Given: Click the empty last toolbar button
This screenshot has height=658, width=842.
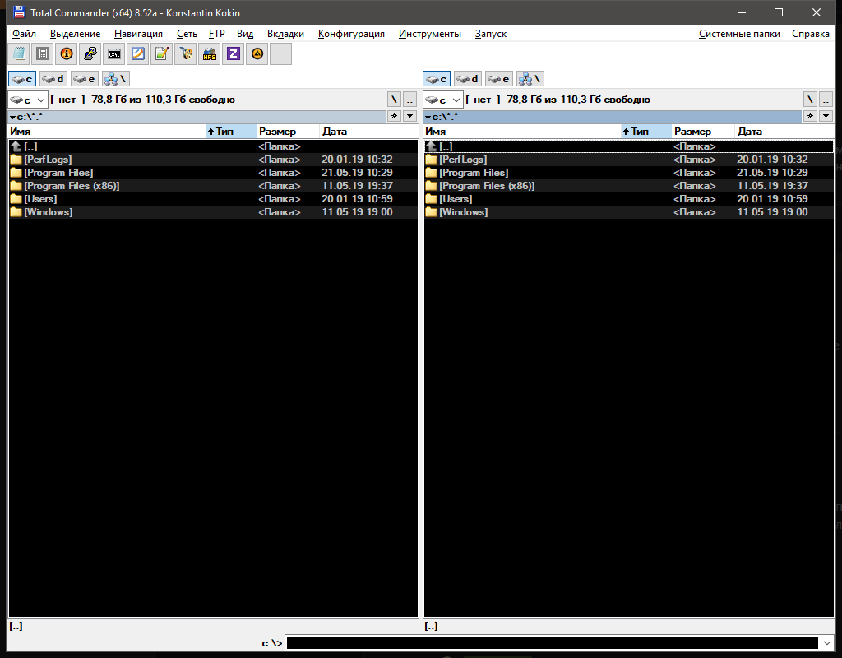Looking at the screenshot, I should pyautogui.click(x=280, y=53).
